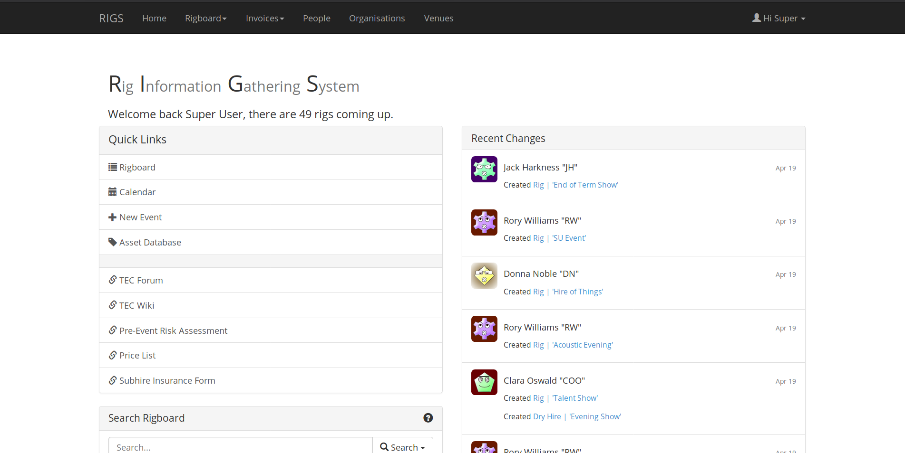The width and height of the screenshot is (905, 453).
Task: Go to the People page
Action: click(x=316, y=18)
